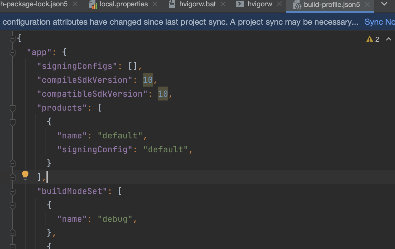
Task: Click the local.properties file icon
Action: [93, 4]
